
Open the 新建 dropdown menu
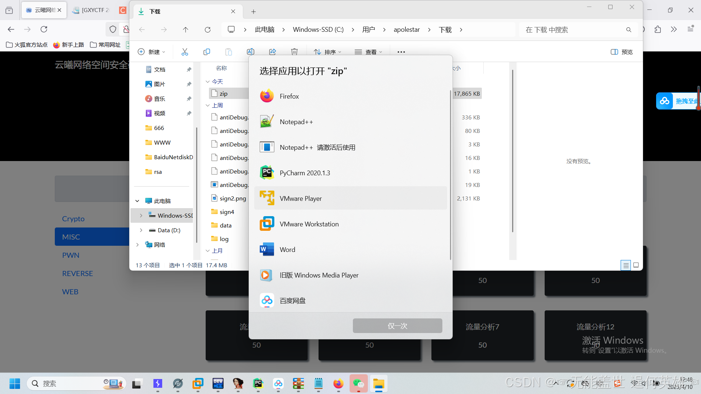[152, 52]
